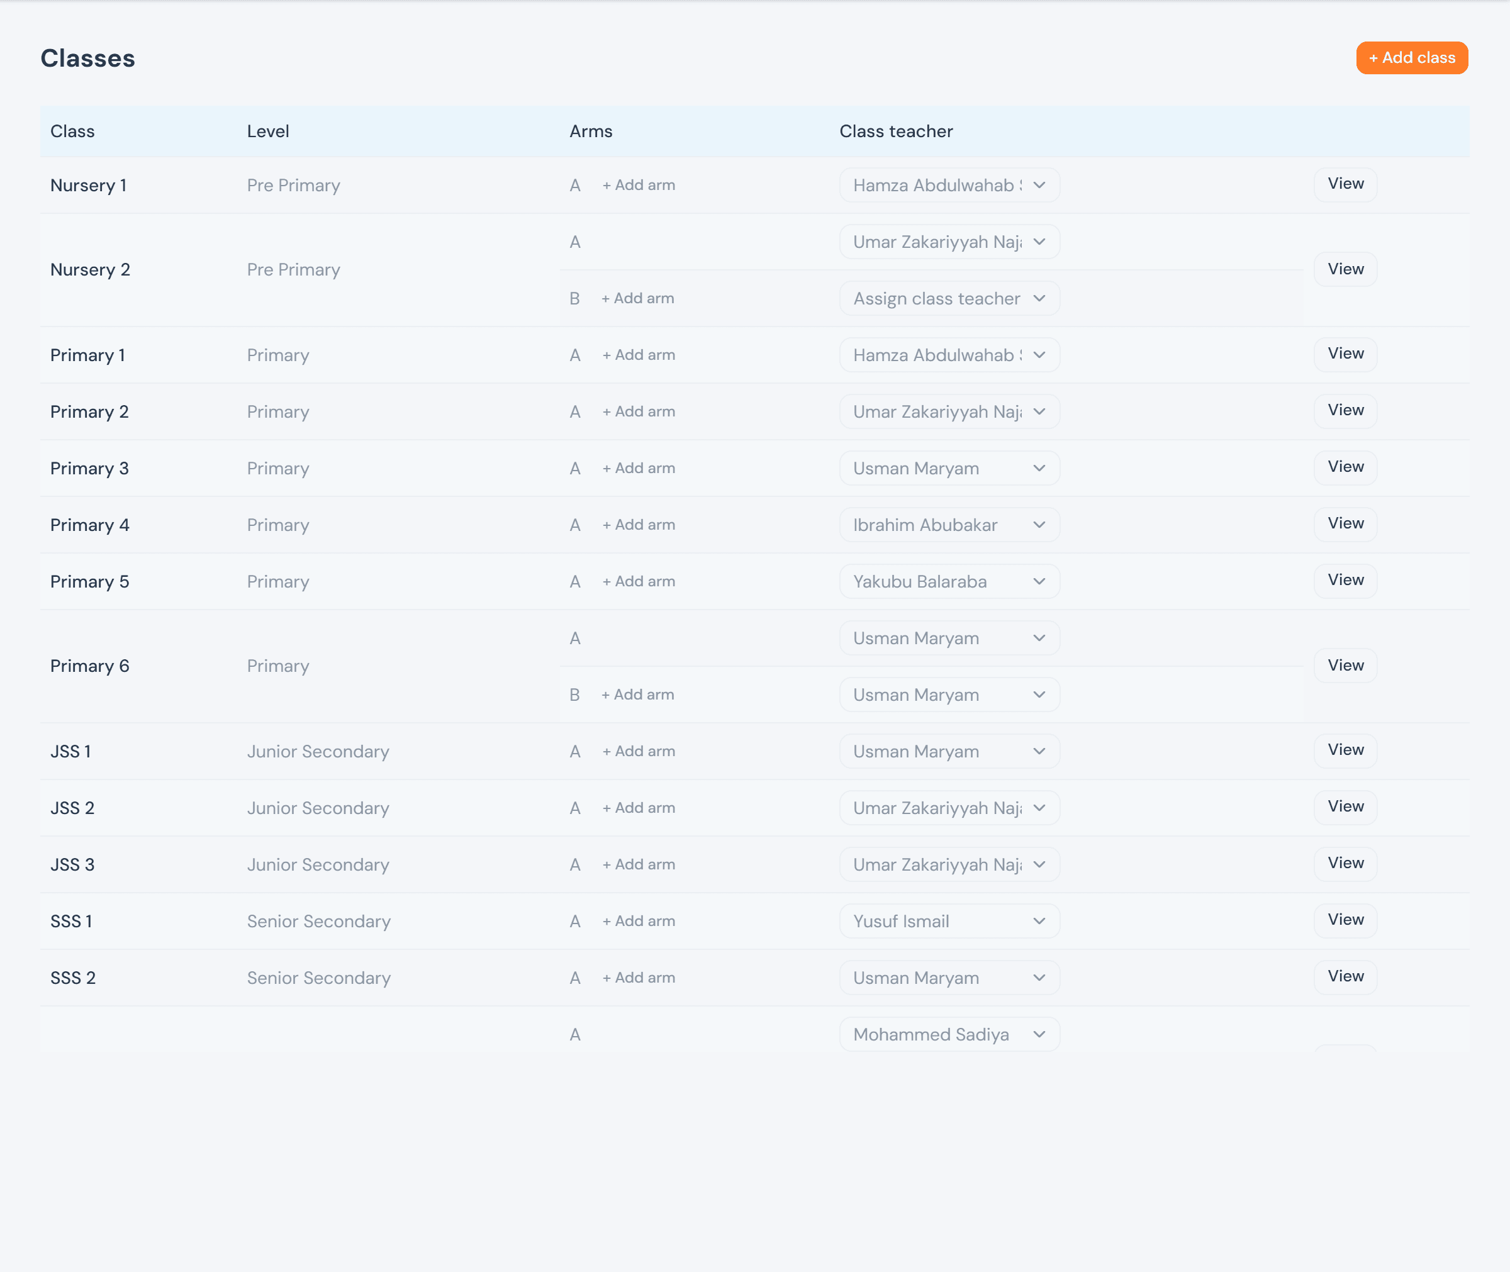Add an arm to JSS 1

pyautogui.click(x=639, y=751)
